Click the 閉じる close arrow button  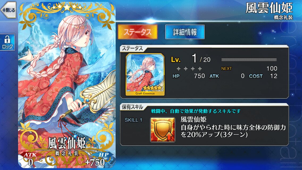pos(9,10)
